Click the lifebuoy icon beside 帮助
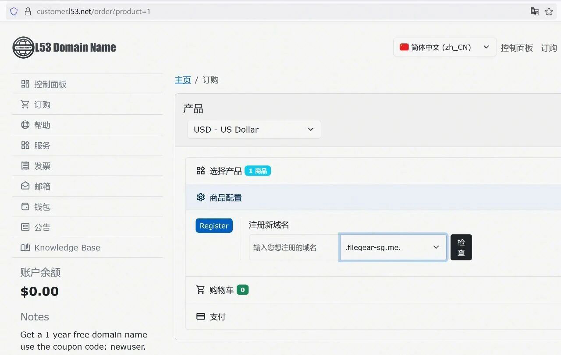 (25, 125)
